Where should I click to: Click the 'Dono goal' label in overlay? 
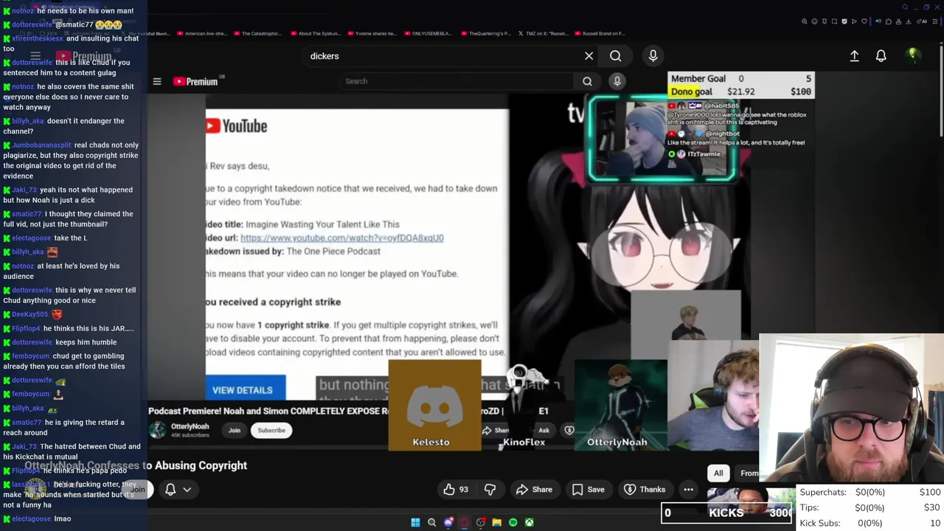[x=691, y=91]
